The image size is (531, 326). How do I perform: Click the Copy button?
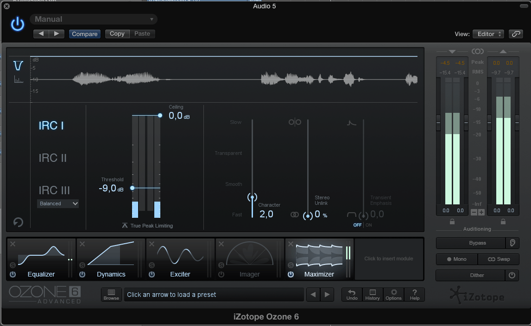coord(117,34)
